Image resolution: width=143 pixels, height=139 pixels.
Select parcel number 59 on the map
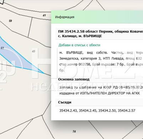pyautogui.click(x=10, y=21)
